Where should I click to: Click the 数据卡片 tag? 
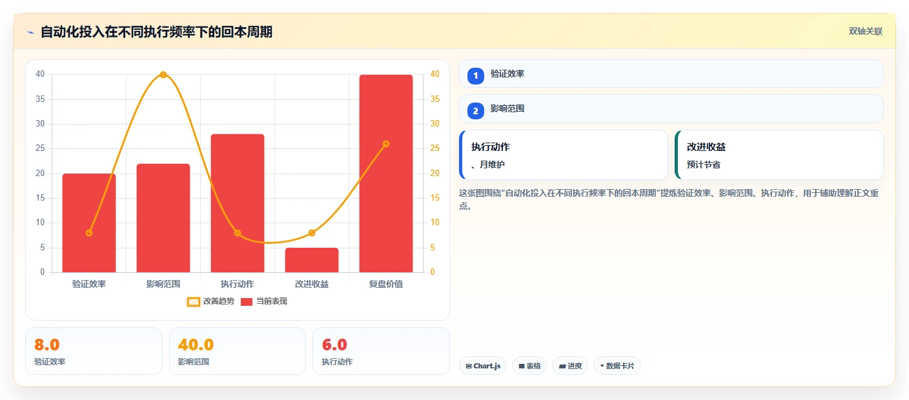[617, 366]
